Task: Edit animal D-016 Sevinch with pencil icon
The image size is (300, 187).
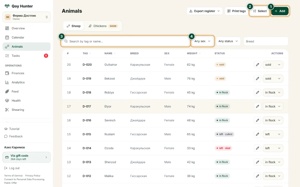Action: pyautogui.click(x=257, y=121)
